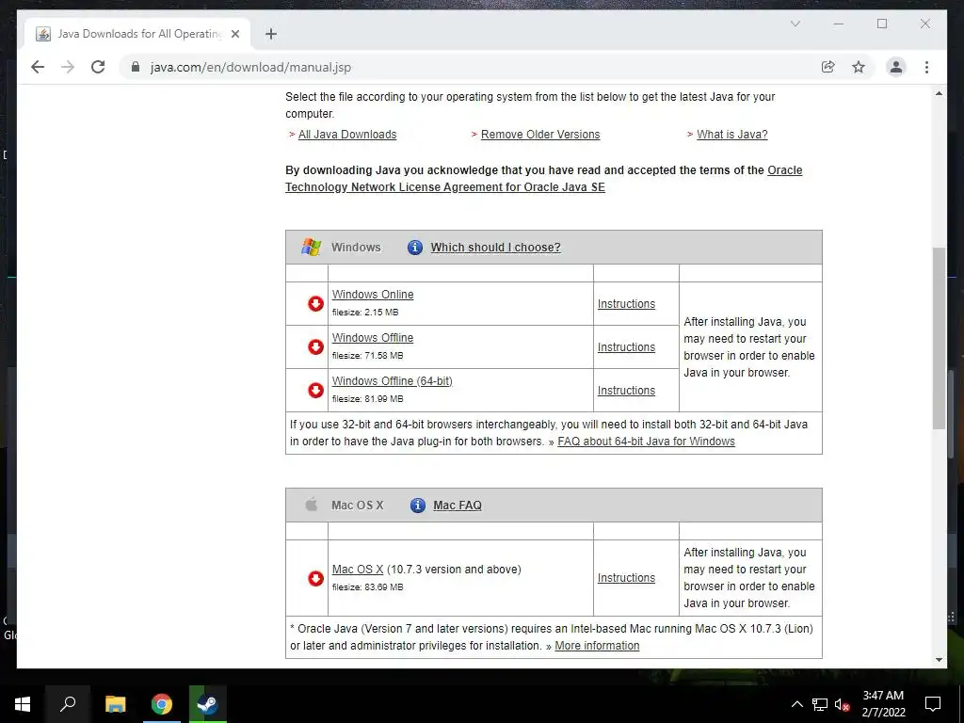Open Instructions for Windows Offline 71.58 MB
This screenshot has height=723, width=964.
[x=626, y=346]
